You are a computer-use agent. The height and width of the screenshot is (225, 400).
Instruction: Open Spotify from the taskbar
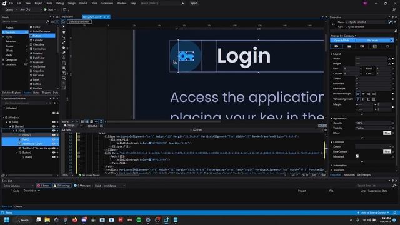pos(139,220)
